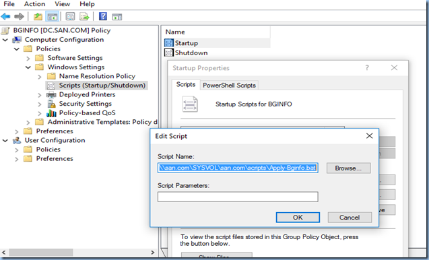The width and height of the screenshot is (429, 260).
Task: Click the Deployed Printers printer icon
Action: click(51, 95)
